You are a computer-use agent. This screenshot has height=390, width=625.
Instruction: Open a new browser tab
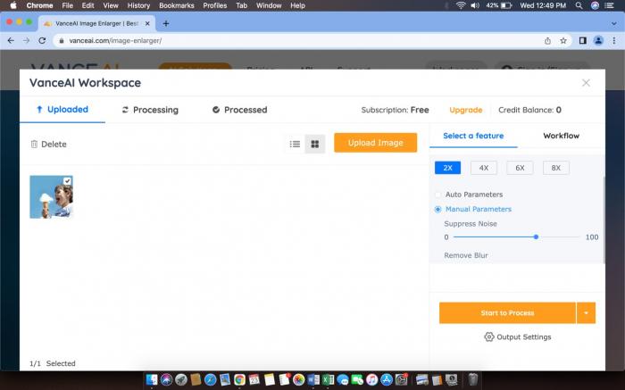[x=166, y=23]
